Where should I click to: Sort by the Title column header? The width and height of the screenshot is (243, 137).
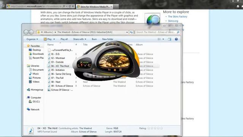[85, 45]
